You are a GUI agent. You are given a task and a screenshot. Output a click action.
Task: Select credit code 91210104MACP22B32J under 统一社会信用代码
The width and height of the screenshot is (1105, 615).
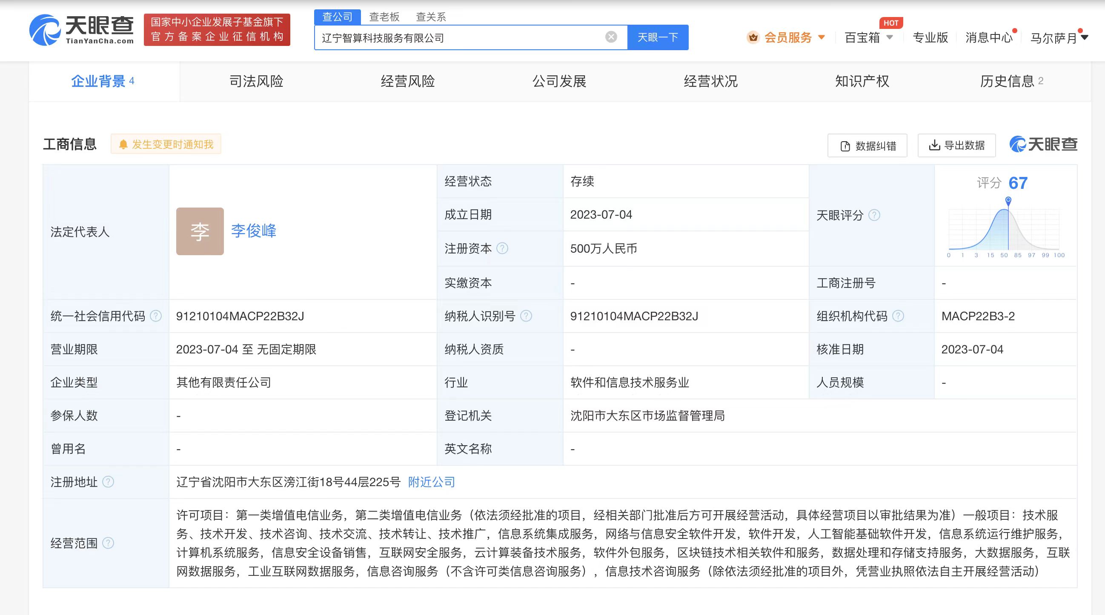click(240, 316)
